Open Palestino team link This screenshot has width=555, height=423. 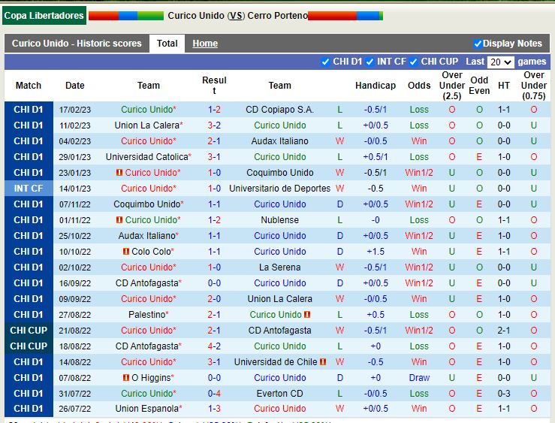point(147,314)
